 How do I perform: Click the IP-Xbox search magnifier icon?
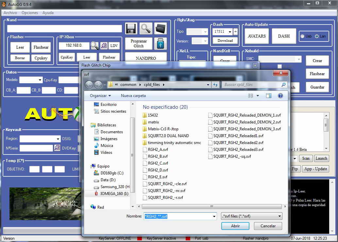(x=94, y=46)
